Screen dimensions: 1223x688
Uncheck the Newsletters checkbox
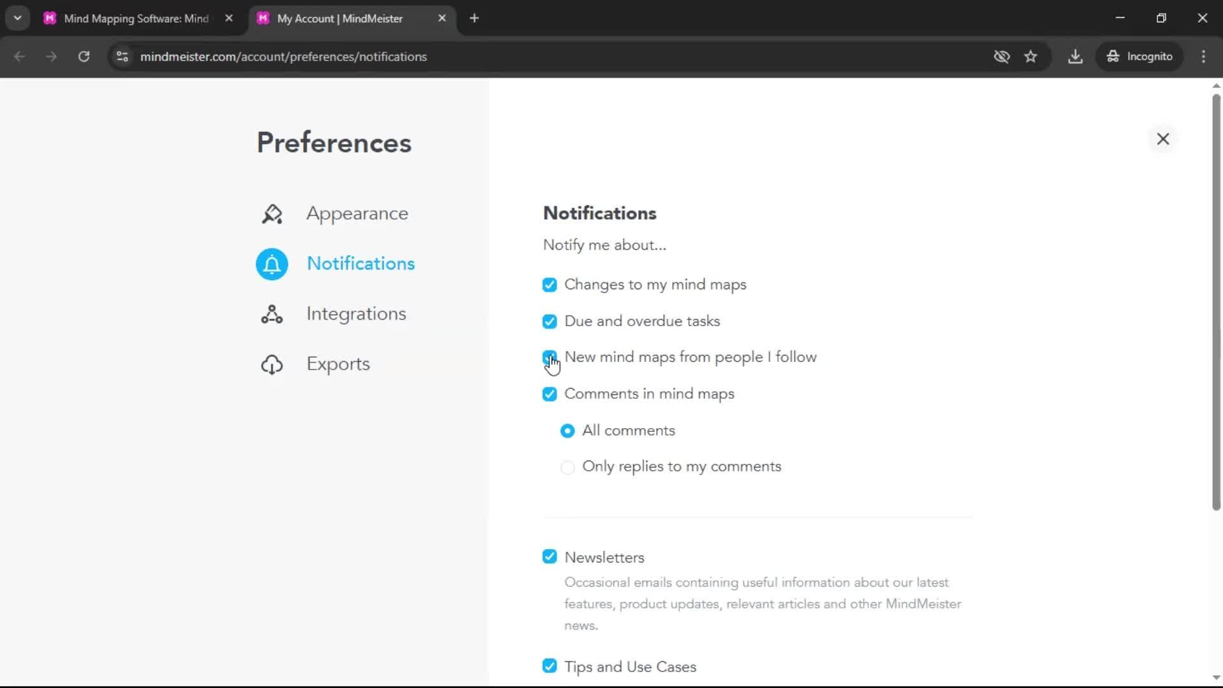[550, 557]
